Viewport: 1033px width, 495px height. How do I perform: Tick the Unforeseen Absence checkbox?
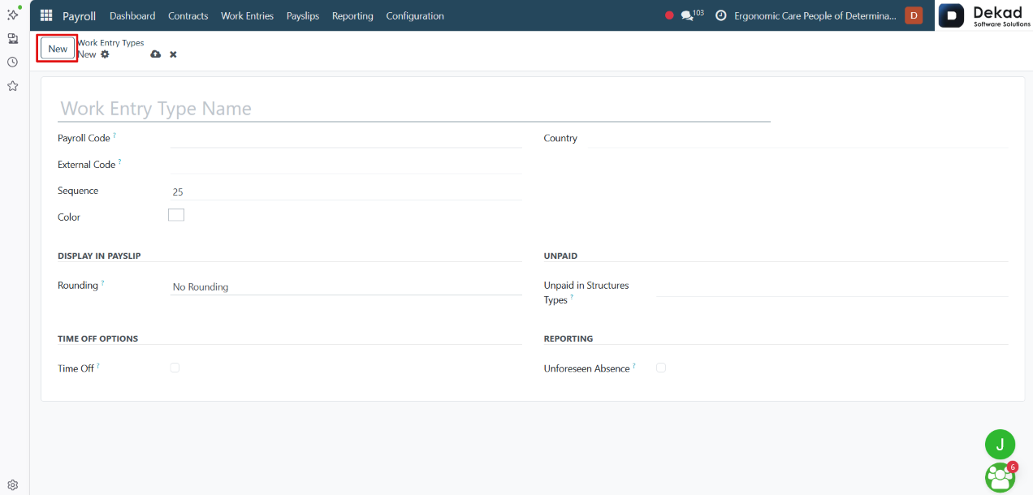661,368
